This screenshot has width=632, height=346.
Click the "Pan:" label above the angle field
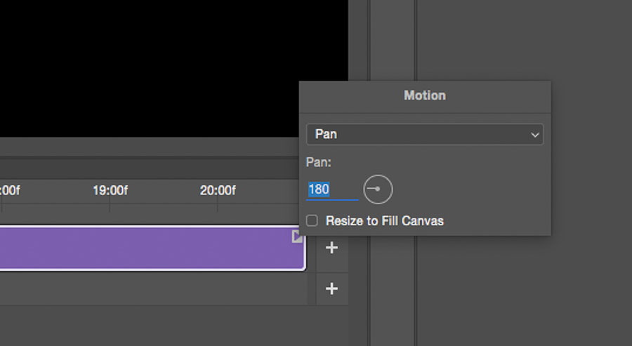(319, 162)
